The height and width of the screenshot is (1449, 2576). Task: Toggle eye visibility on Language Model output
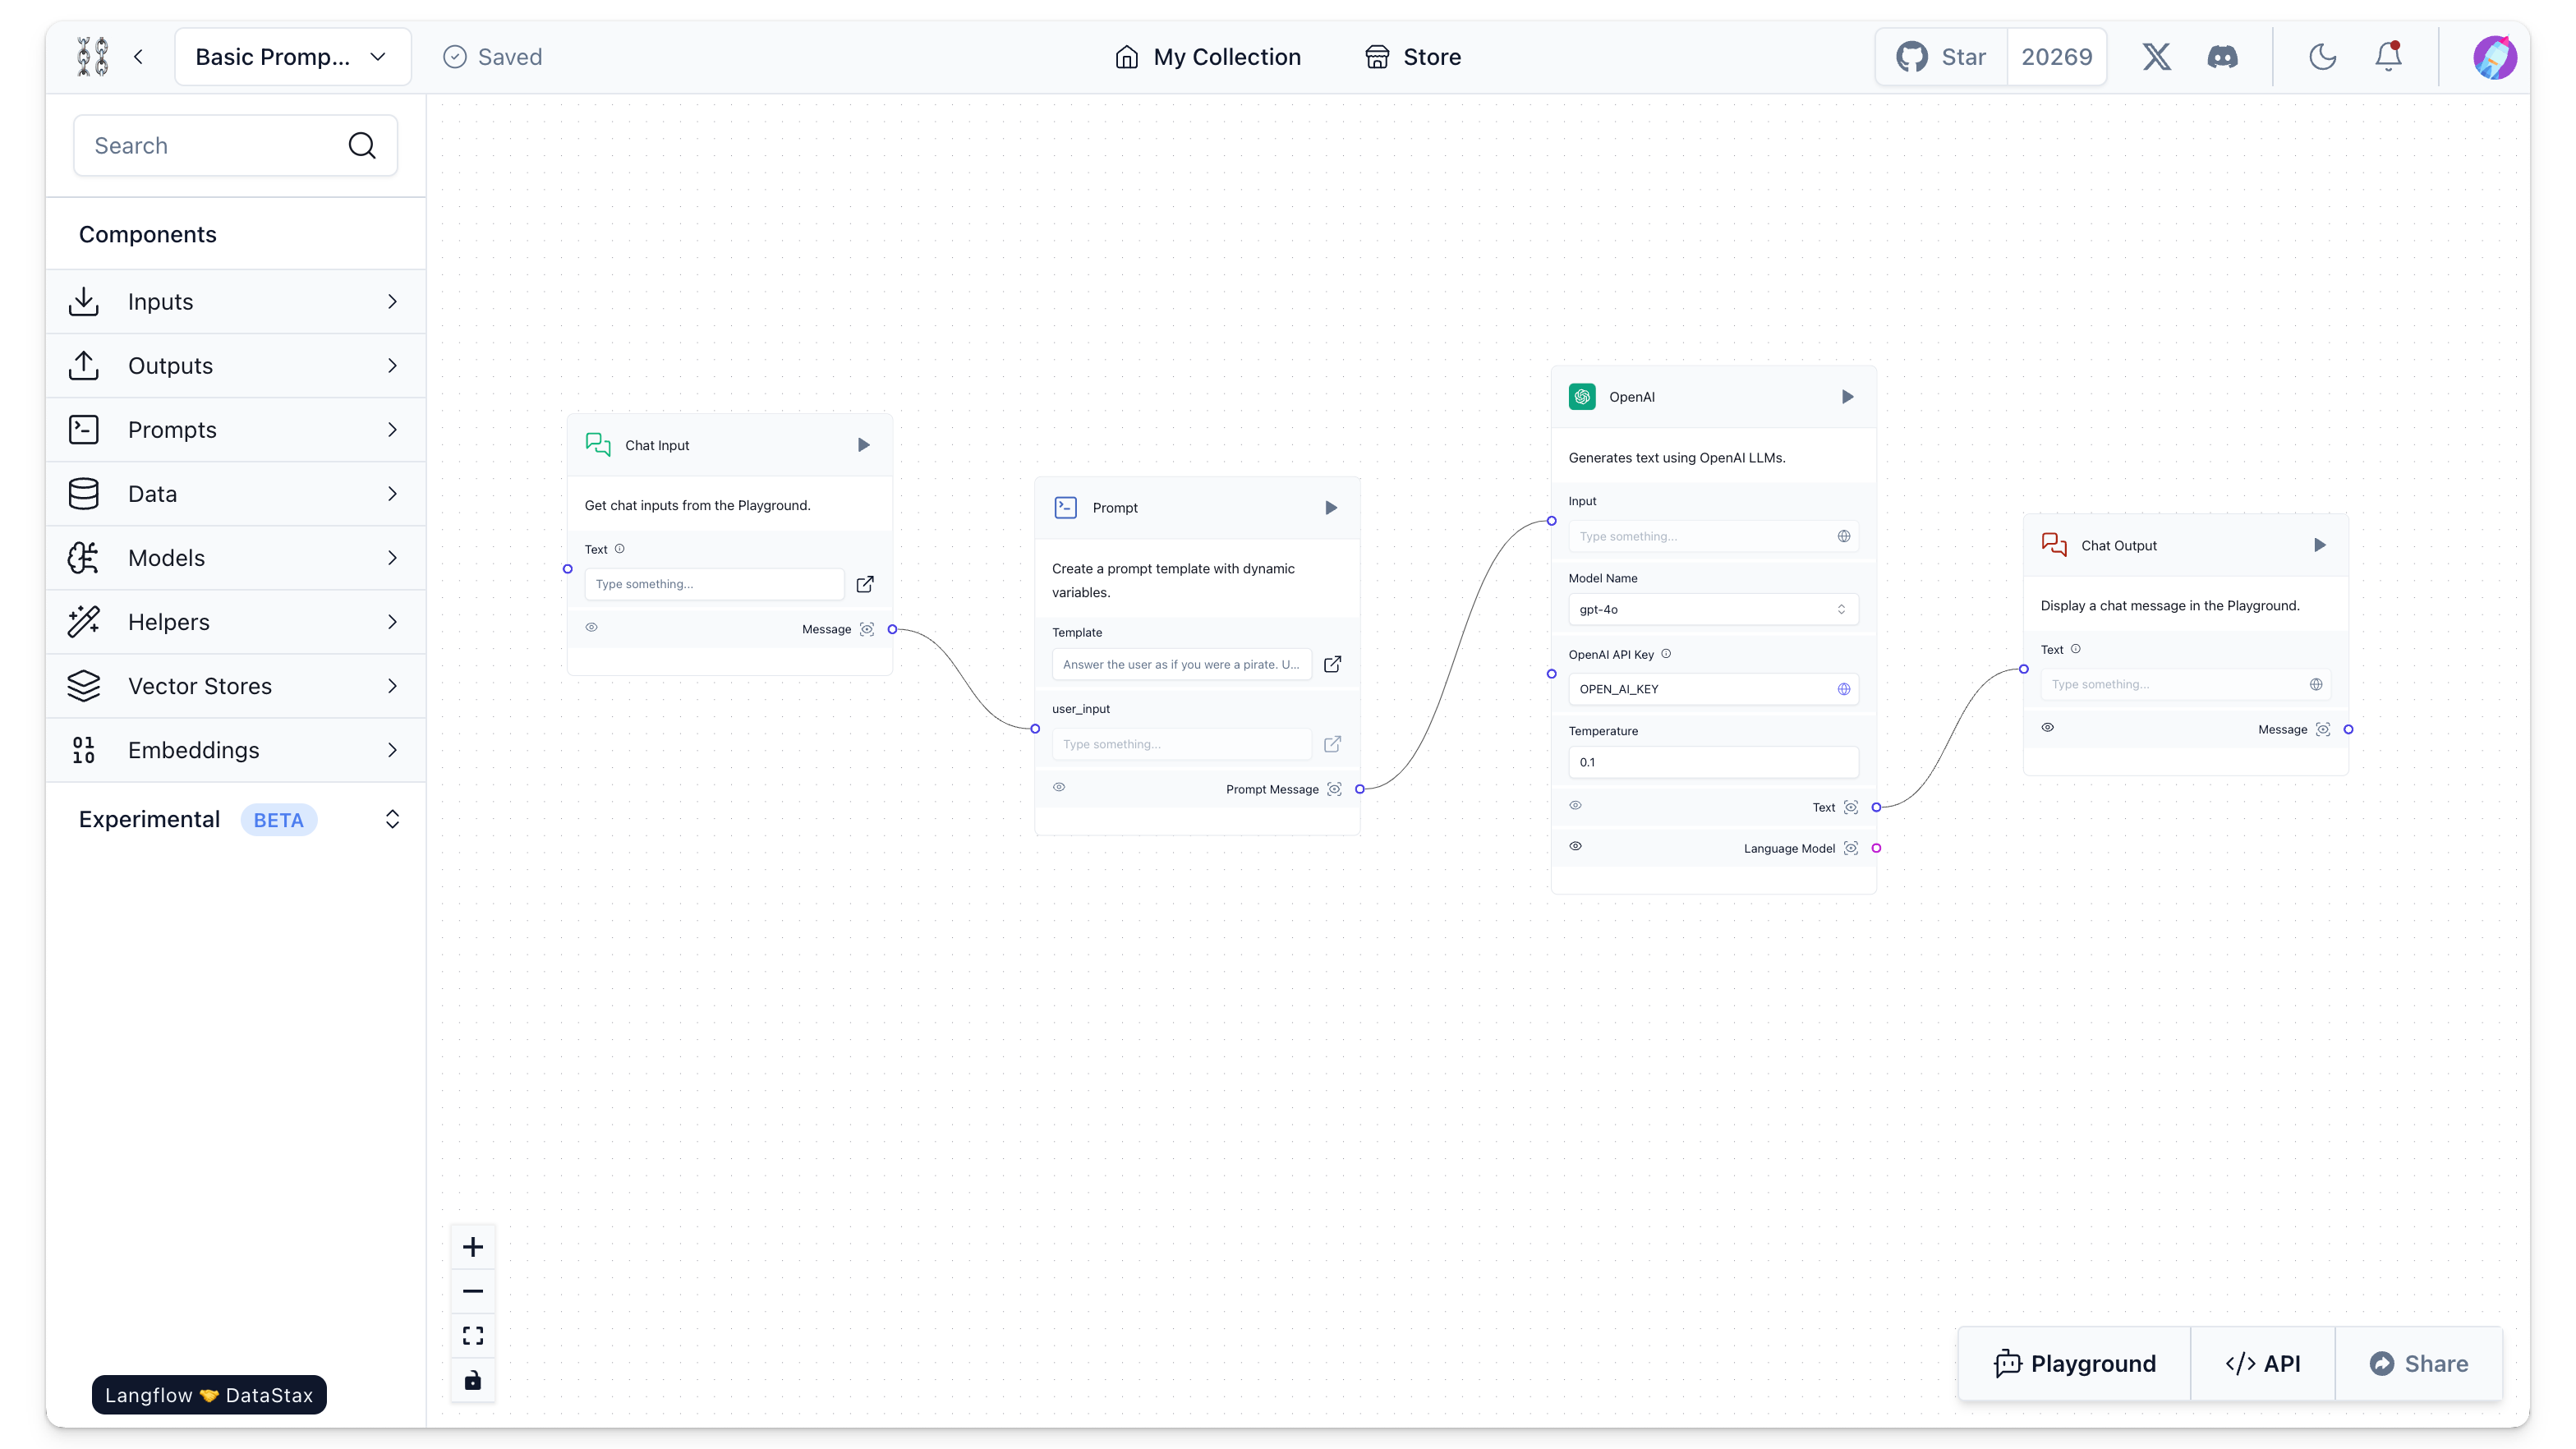[x=1575, y=846]
